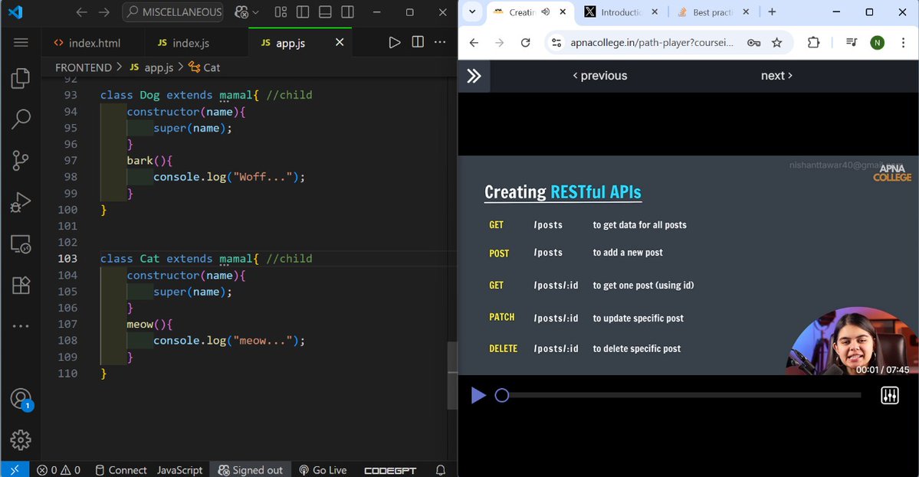The height and width of the screenshot is (477, 919).
Task: Open the VS Code hamburger menu
Action: 21,43
